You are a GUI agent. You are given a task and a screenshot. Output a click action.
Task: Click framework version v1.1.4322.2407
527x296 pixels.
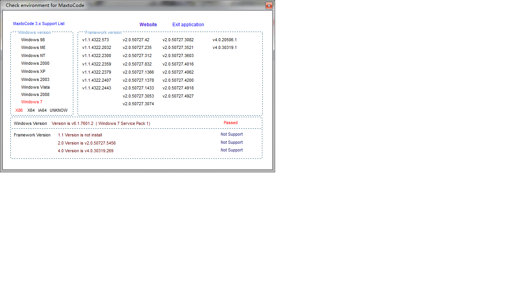[96, 80]
